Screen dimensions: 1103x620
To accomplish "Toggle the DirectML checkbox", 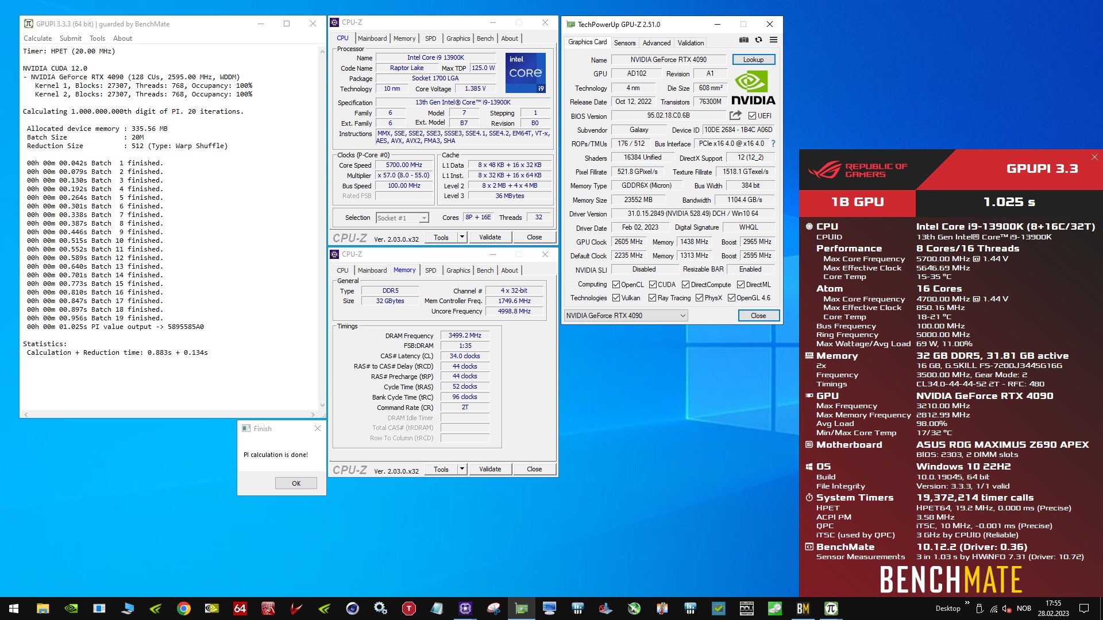I will 741,285.
